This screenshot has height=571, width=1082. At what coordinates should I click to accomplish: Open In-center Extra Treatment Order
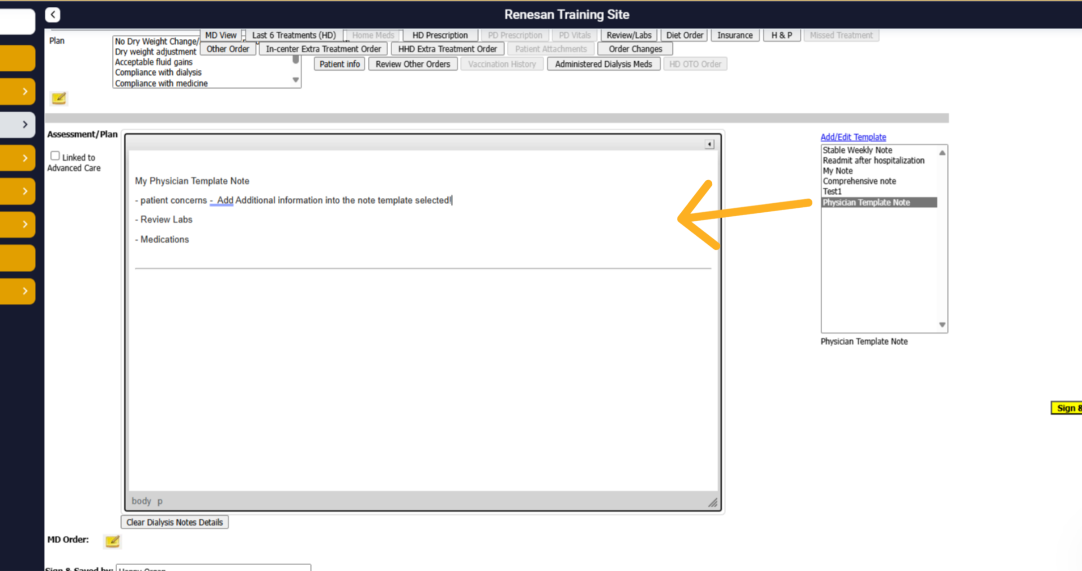323,49
